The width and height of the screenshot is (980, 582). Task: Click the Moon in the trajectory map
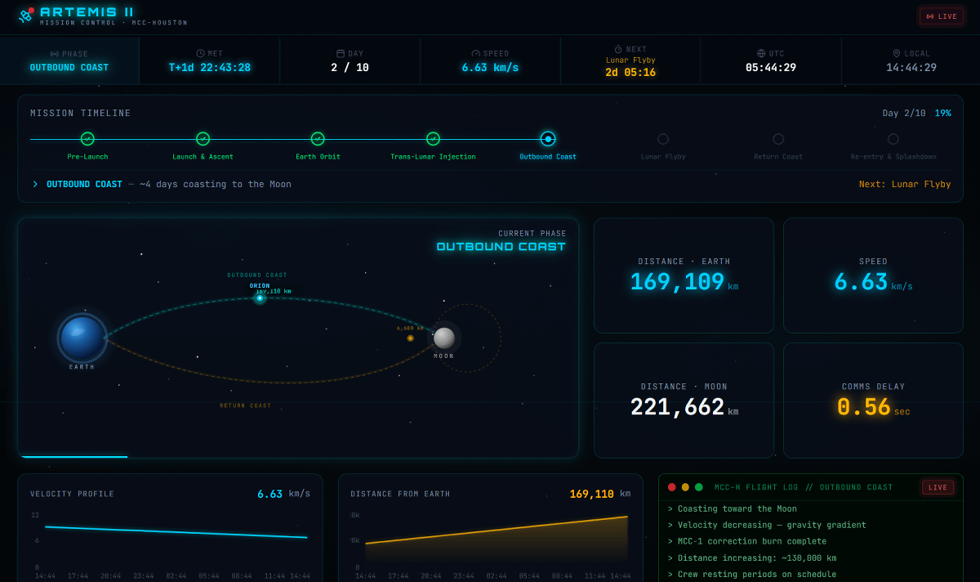444,338
